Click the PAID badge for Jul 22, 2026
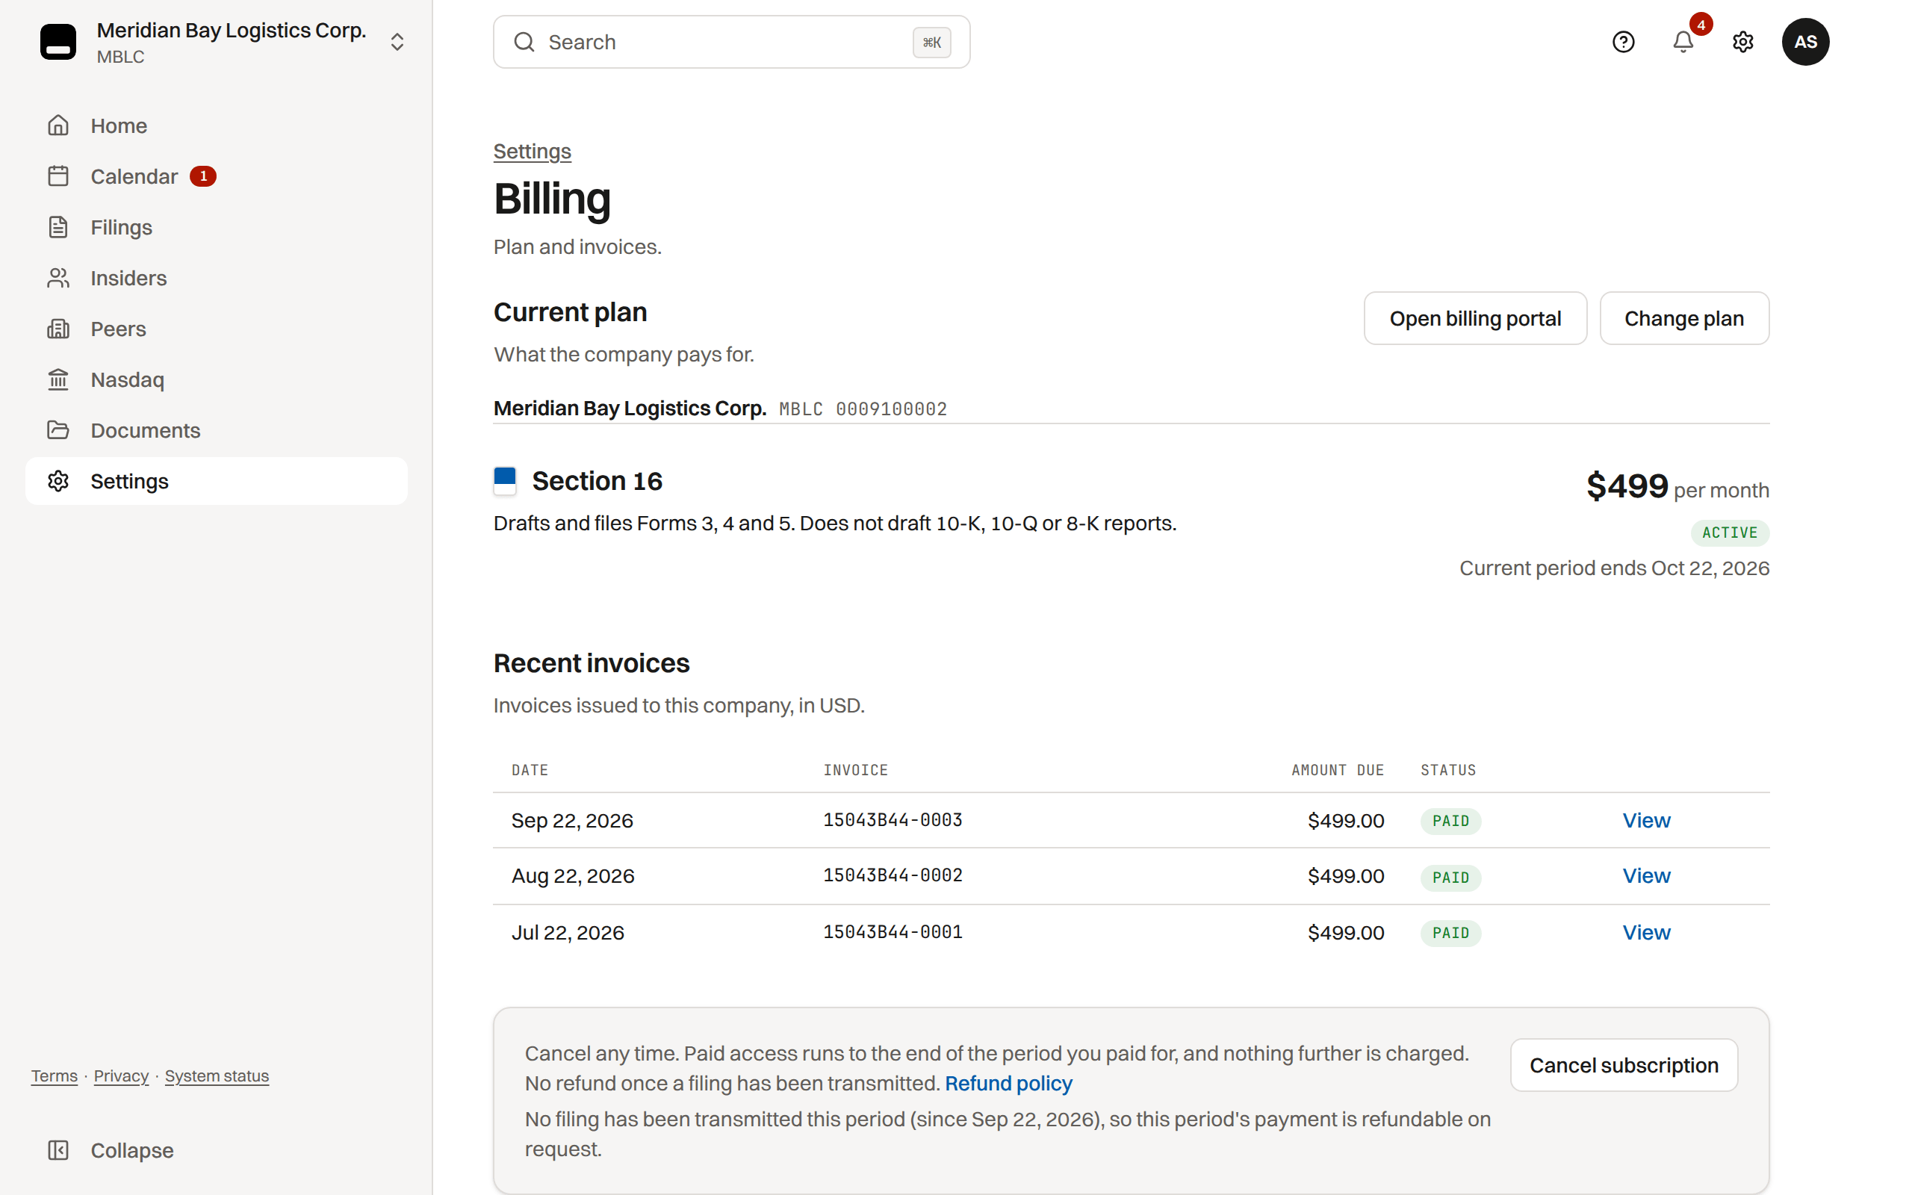The width and height of the screenshot is (1912, 1195). coord(1450,934)
